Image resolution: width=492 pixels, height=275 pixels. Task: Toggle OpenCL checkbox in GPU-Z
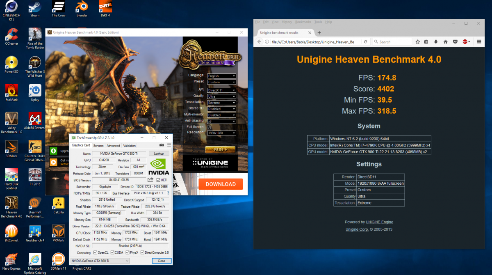tap(96, 253)
